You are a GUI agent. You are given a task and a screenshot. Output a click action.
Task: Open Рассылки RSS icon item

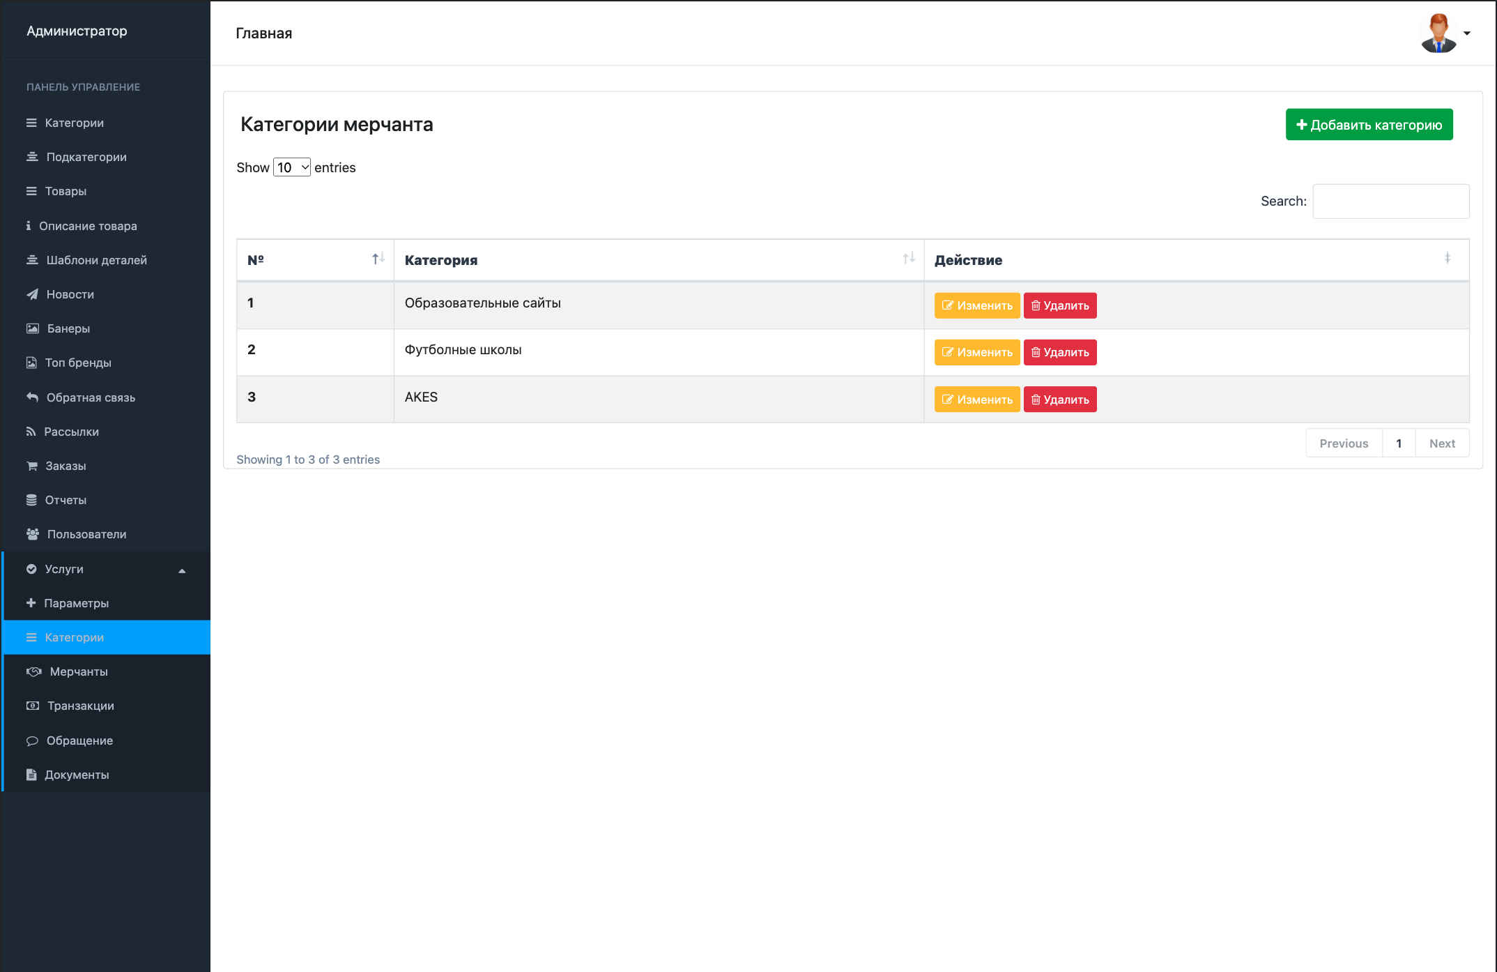click(x=31, y=432)
